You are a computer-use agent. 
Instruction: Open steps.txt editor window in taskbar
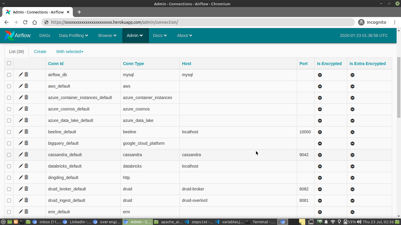pos(199,222)
